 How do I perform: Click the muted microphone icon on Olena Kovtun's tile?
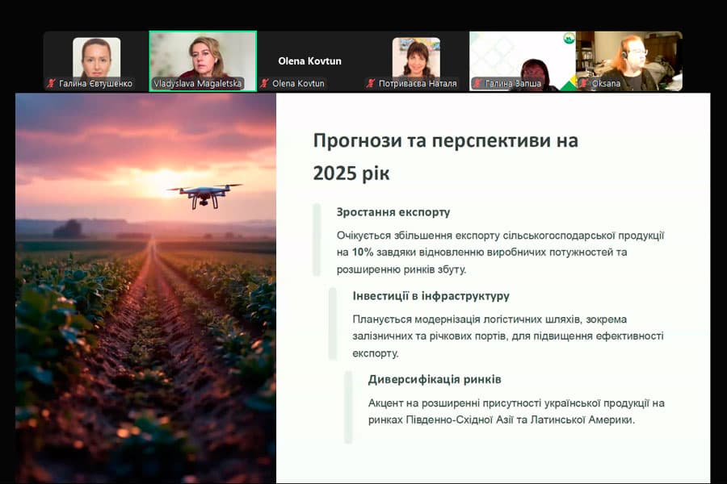click(x=267, y=83)
